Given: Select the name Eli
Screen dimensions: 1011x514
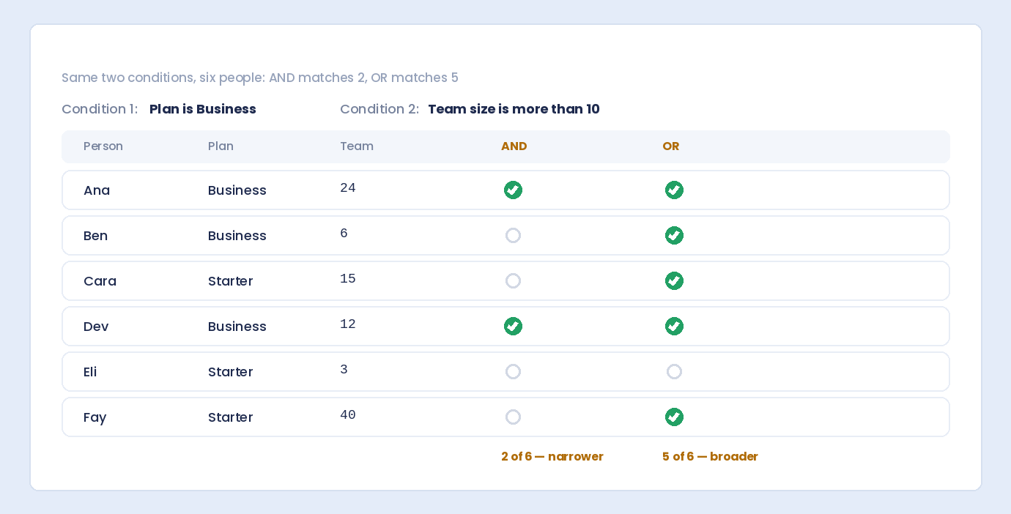Looking at the screenshot, I should click(90, 372).
